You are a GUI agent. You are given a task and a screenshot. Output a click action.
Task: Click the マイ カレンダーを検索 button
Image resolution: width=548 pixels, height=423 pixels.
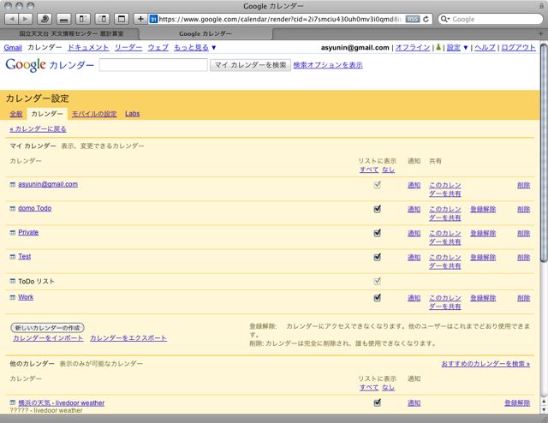(x=250, y=65)
